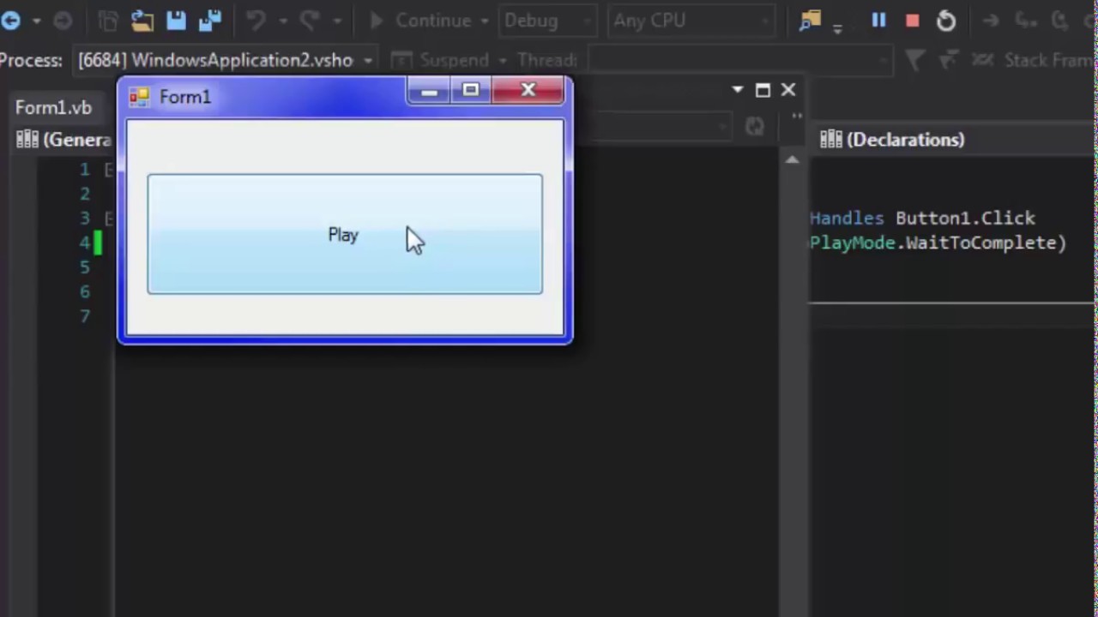Click the scroll-up arrow of editor scrollbar

point(792,160)
